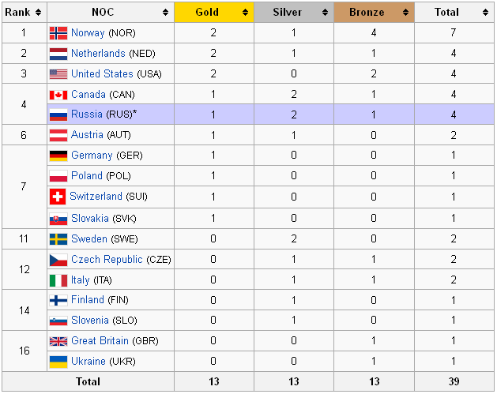Click the Gold column header
Image resolution: width=497 pixels, height=394 pixels.
207,13
